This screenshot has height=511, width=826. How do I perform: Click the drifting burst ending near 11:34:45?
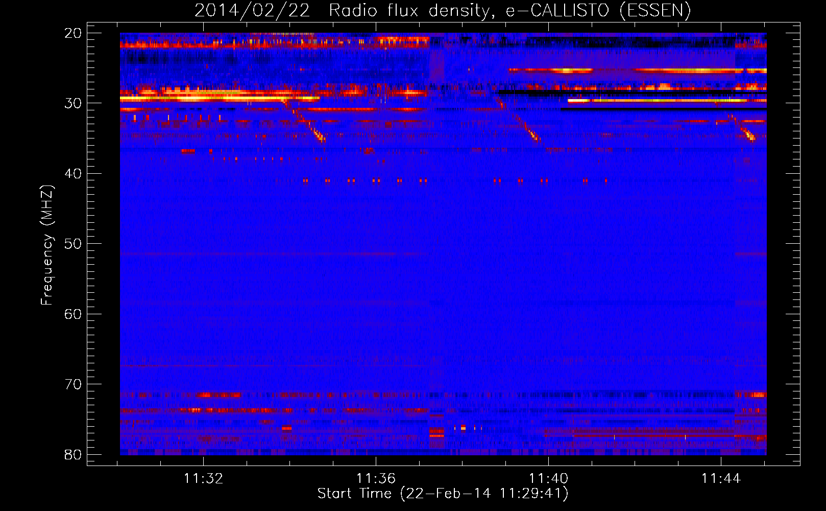click(x=304, y=121)
